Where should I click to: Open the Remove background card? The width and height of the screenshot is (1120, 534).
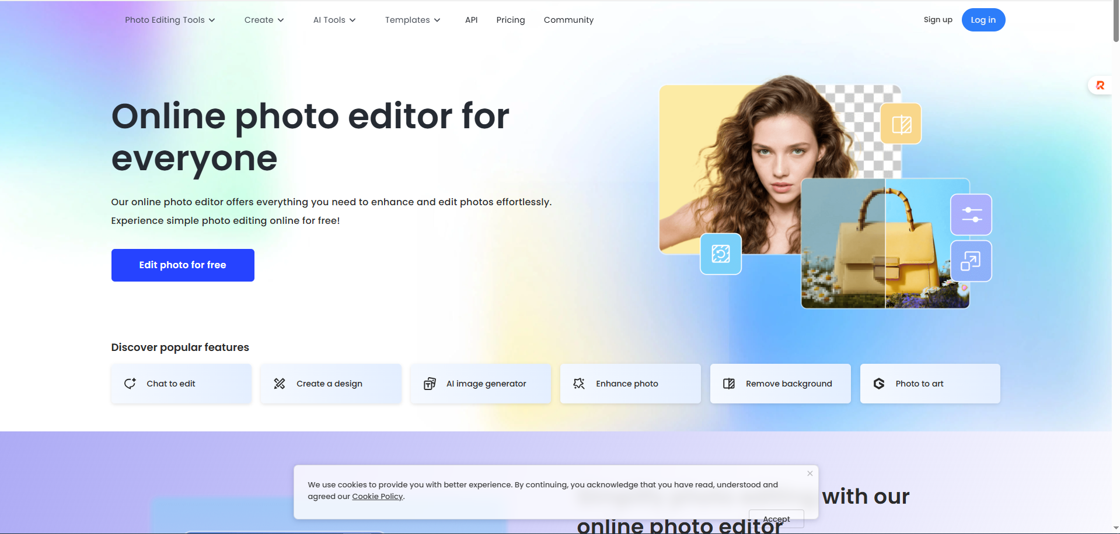pyautogui.click(x=780, y=384)
